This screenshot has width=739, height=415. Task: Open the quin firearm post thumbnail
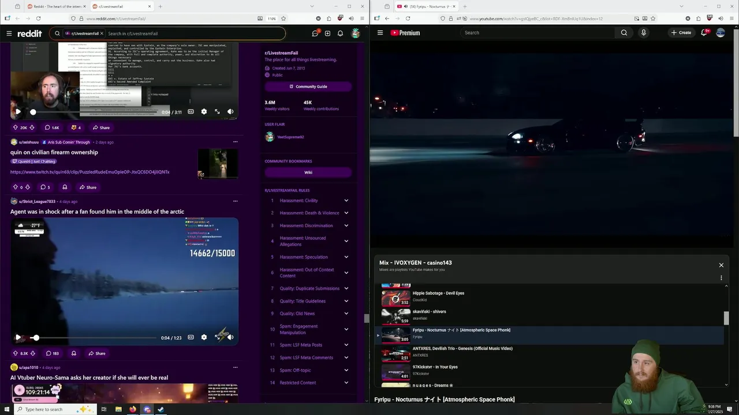(x=218, y=163)
